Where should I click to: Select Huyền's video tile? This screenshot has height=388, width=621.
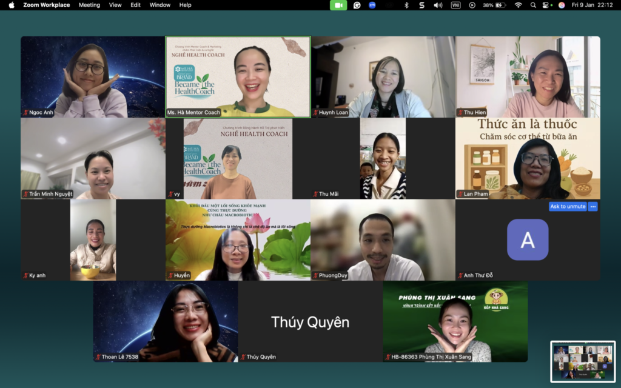[238, 240]
